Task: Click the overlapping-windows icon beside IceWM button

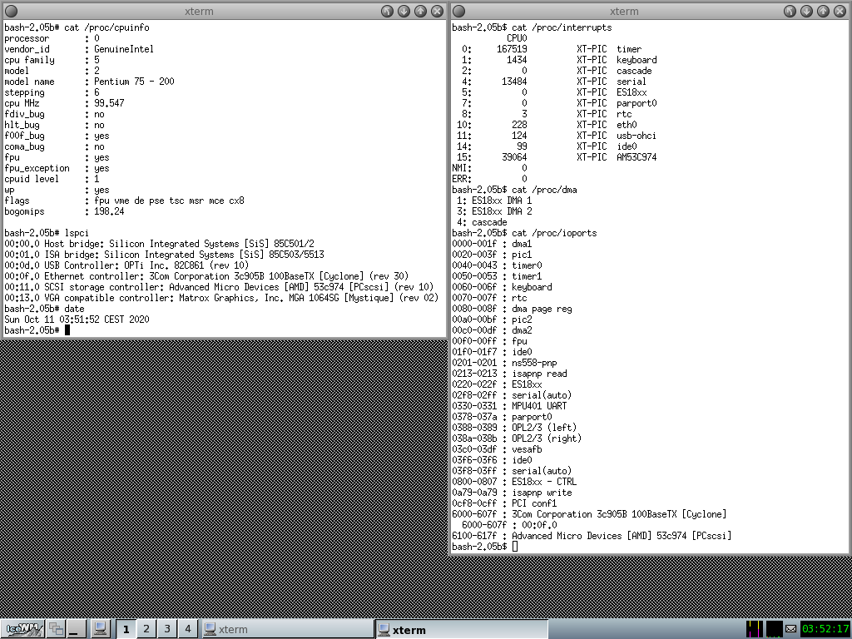Action: point(57,629)
